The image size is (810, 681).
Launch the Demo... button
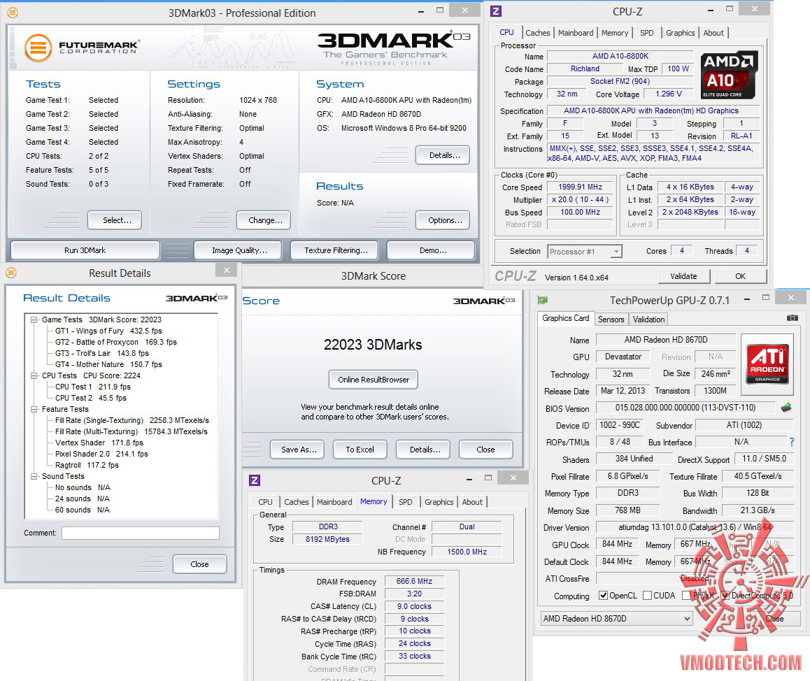(431, 250)
